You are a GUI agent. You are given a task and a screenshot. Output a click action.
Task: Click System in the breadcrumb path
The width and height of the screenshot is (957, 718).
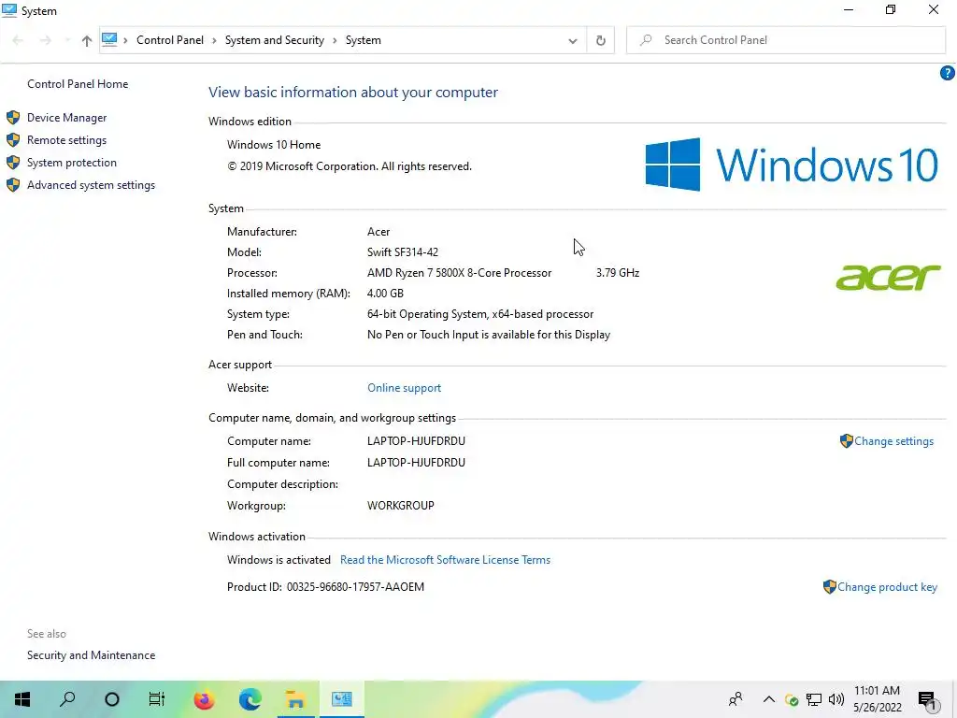click(x=364, y=39)
